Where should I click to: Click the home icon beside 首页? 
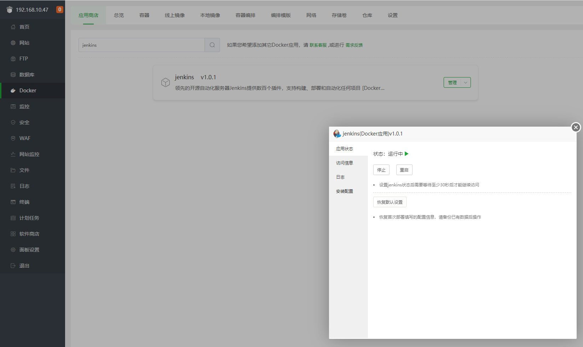tap(13, 27)
